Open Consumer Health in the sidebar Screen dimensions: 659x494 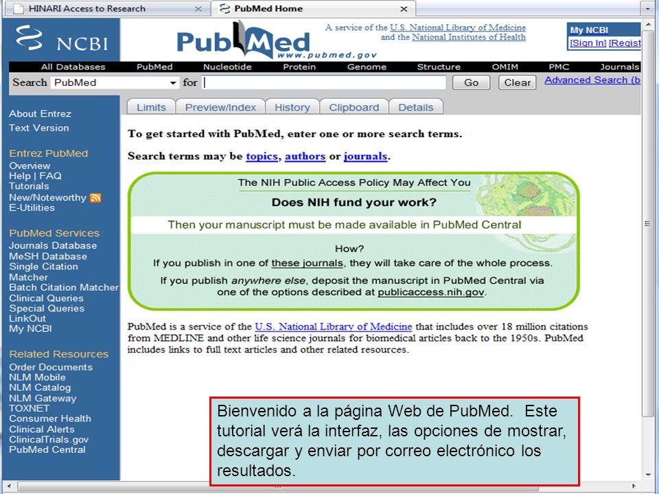(50, 419)
